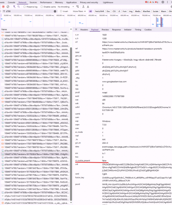Filter requests by Img type
The height and width of the screenshot is (205, 172).
pyautogui.click(x=131, y=11)
